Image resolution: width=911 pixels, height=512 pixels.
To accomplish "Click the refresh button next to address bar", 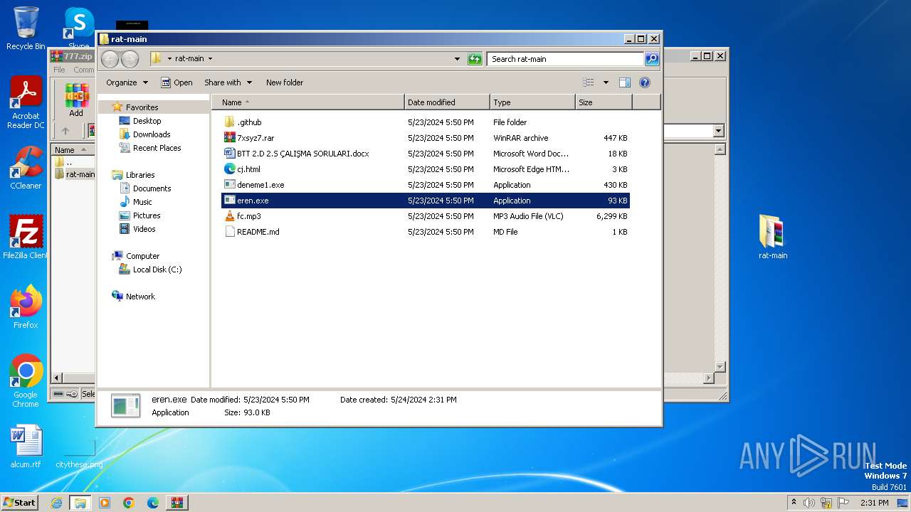I will 475,59.
